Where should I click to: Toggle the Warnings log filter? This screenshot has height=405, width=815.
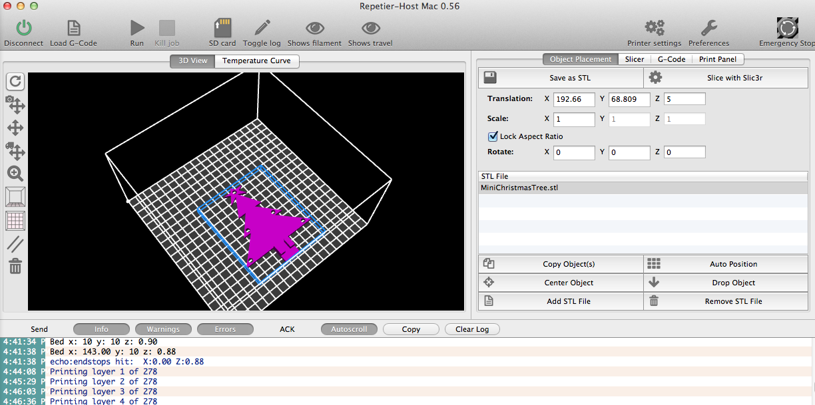163,329
